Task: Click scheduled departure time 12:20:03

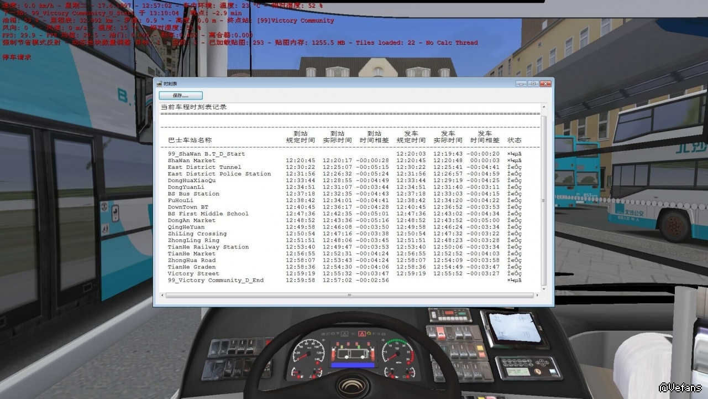Action: click(x=411, y=154)
